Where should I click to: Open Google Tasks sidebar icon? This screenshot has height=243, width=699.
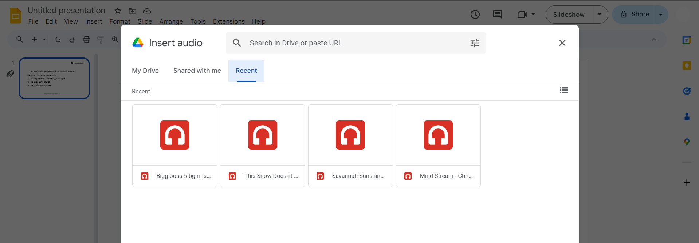(687, 91)
